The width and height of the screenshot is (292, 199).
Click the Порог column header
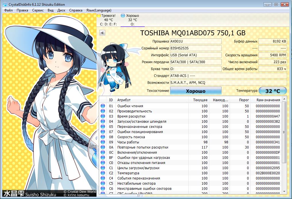coord(240,100)
